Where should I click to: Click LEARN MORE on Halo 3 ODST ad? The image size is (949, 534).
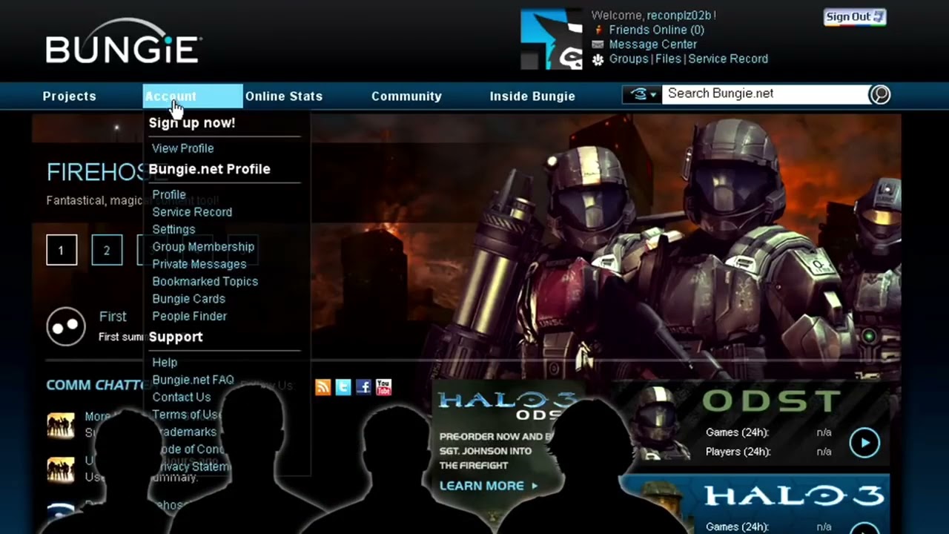489,486
